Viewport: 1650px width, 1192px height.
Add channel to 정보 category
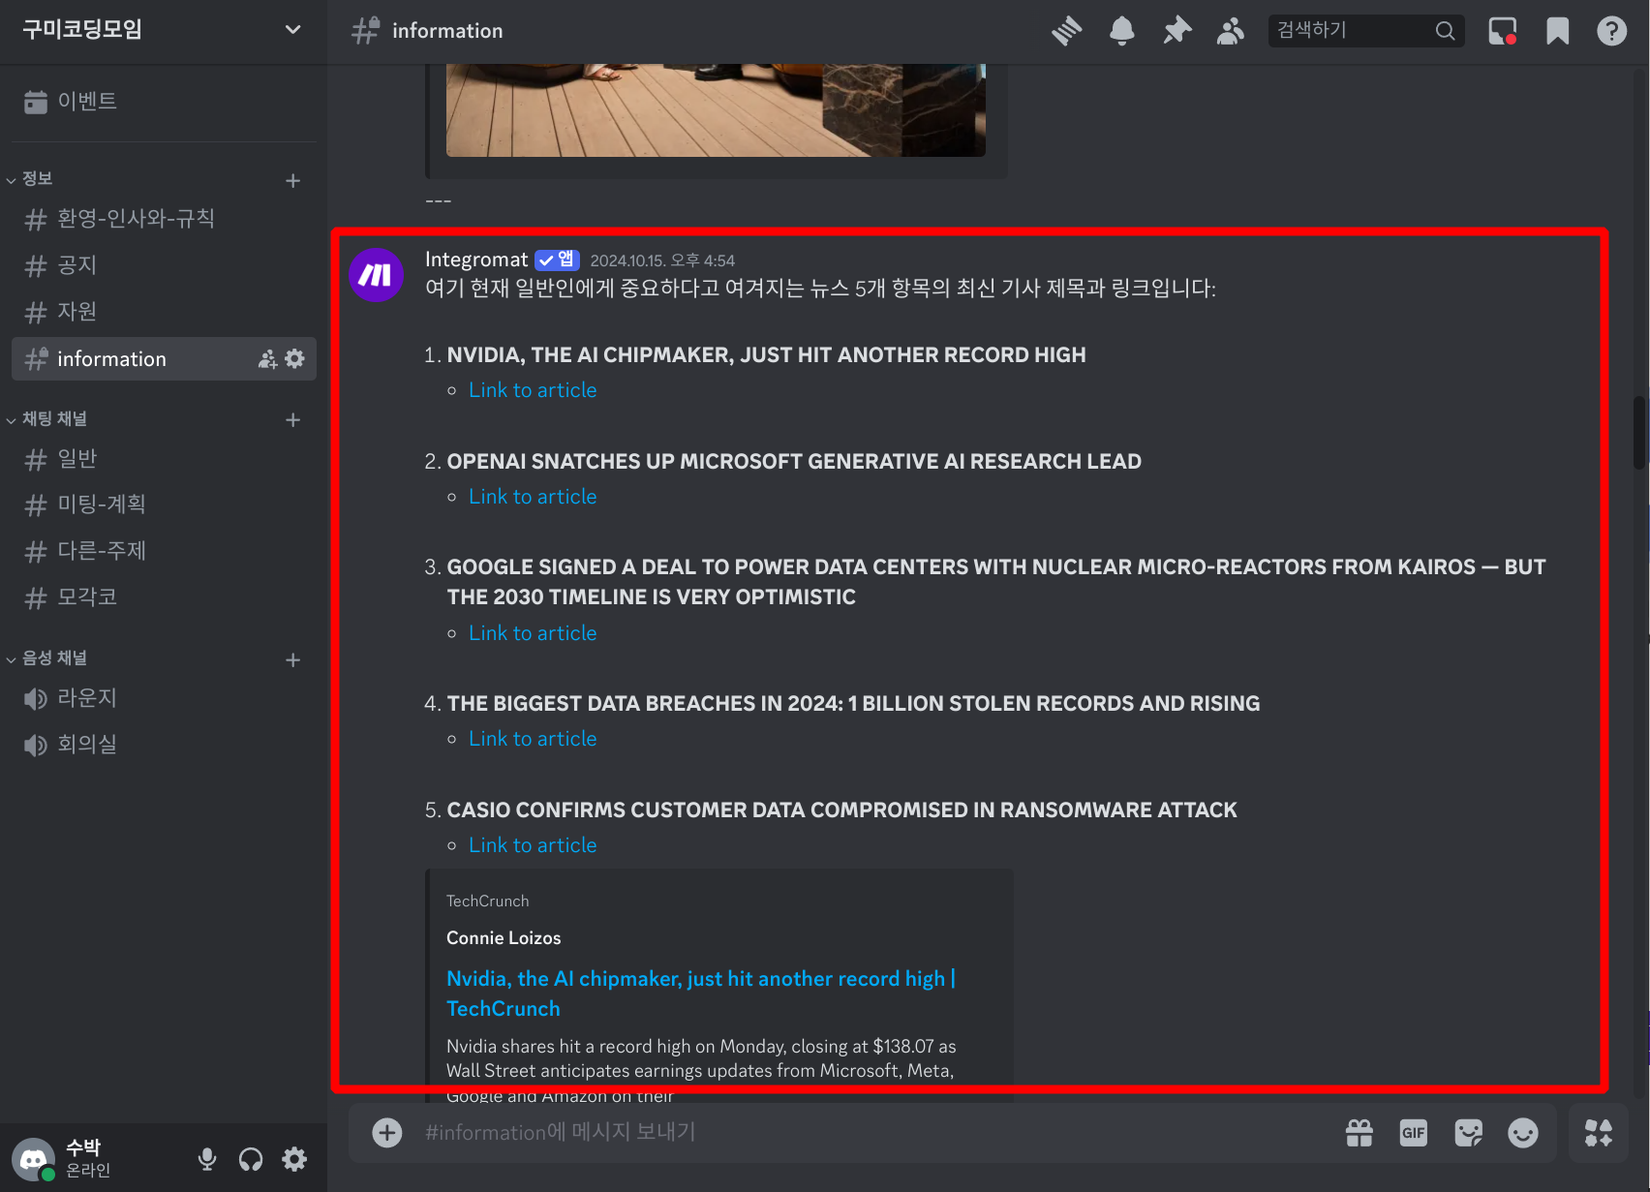[x=293, y=180]
